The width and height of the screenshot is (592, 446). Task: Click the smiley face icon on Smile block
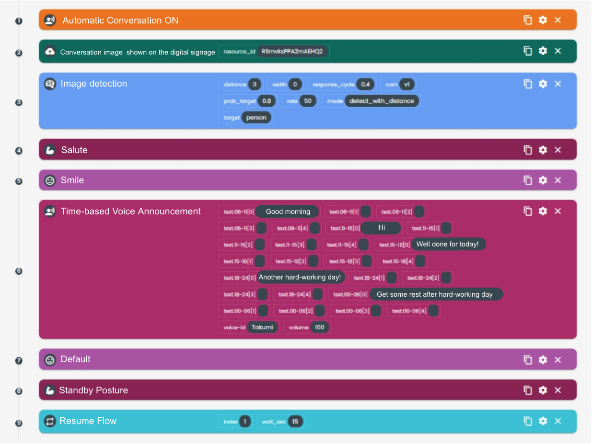point(50,180)
